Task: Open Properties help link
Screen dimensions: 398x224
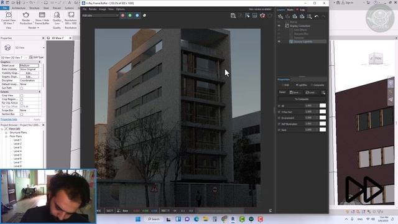Action: tap(9, 119)
